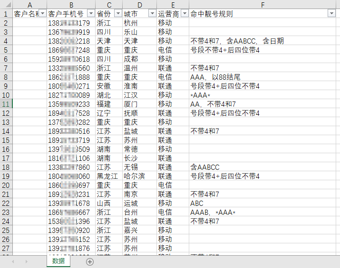This screenshot has width=340, height=268.
Task: Switch to the 数据 sheet tab
Action: tap(58, 261)
